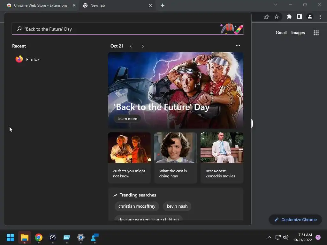327x245 pixels.
Task: Click the Trending searches heading
Action: tap(138, 195)
